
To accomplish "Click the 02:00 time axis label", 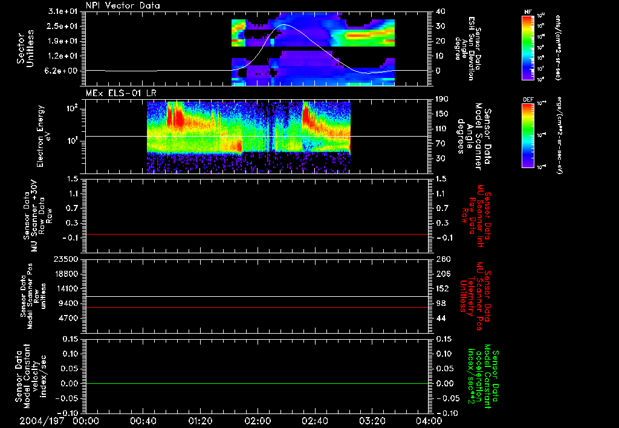I will click(258, 421).
